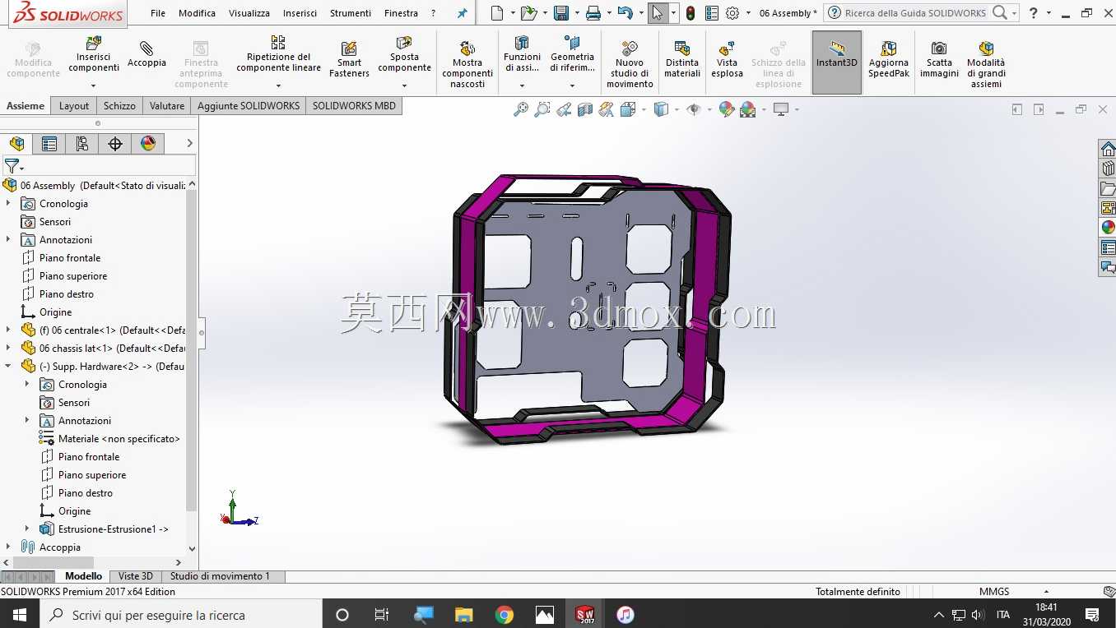This screenshot has width=1116, height=628.
Task: Open the Studio di movimento 1 tab
Action: (221, 576)
